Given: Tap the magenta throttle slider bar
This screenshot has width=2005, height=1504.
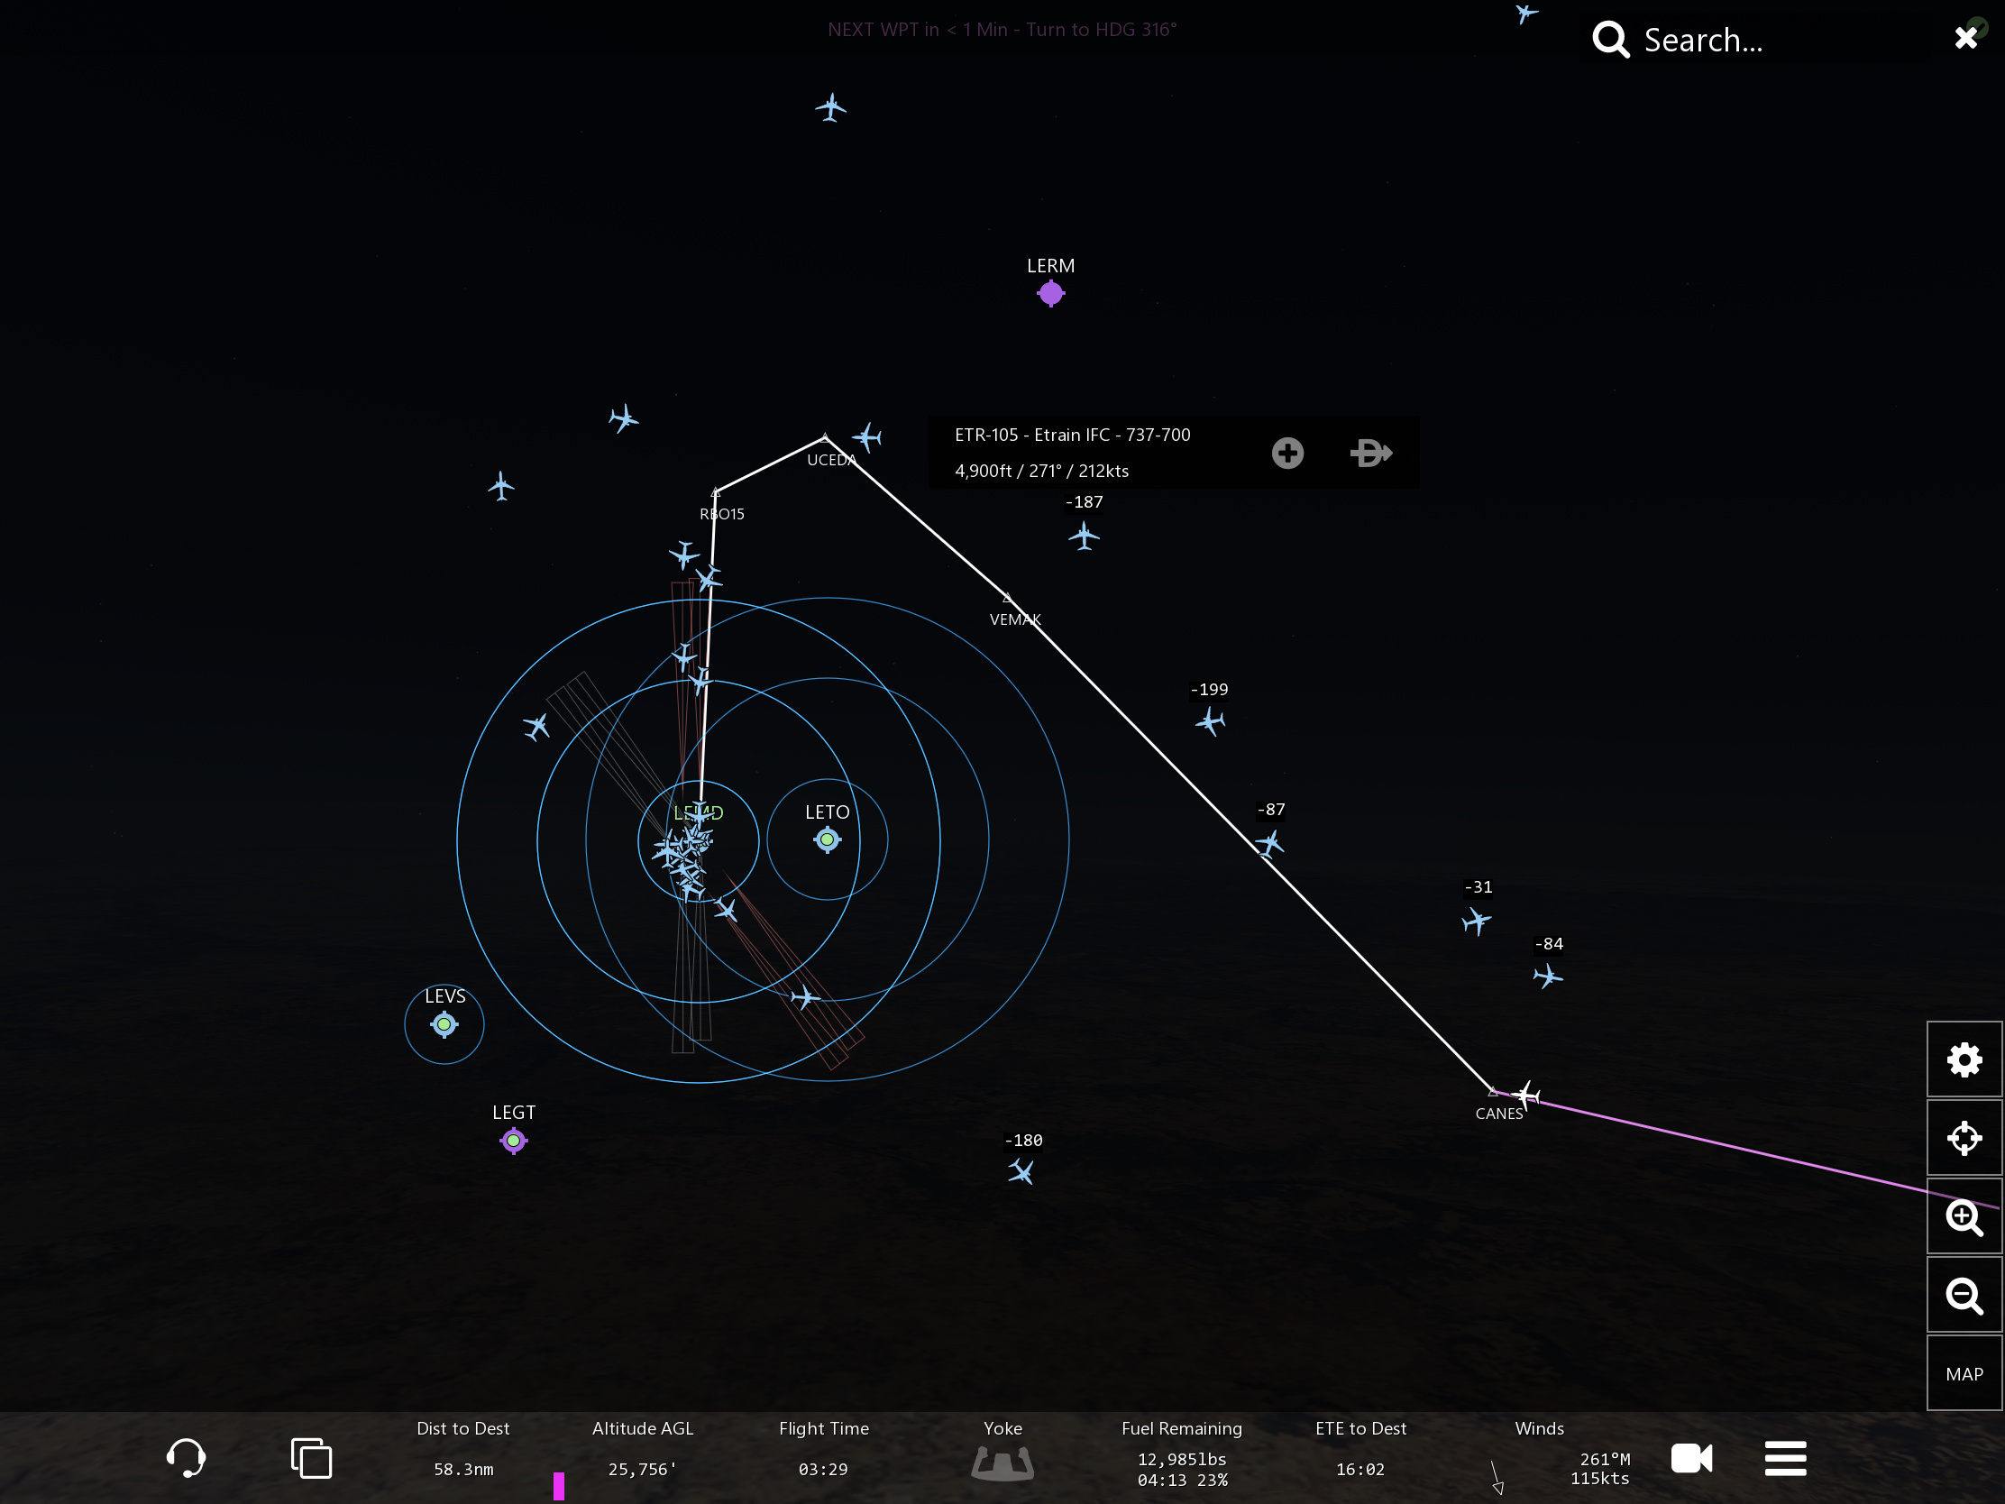Looking at the screenshot, I should click(x=559, y=1485).
